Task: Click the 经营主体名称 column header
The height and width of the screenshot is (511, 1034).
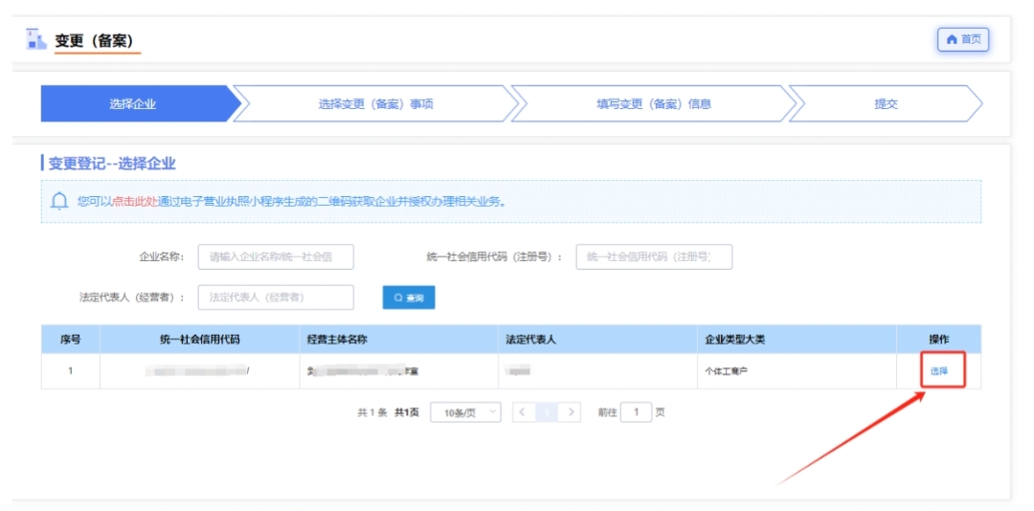Action: 337,340
